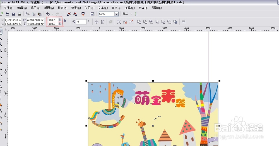Click the greyed-out Redo arrow
The width and height of the screenshot is (279, 146).
[57, 14]
